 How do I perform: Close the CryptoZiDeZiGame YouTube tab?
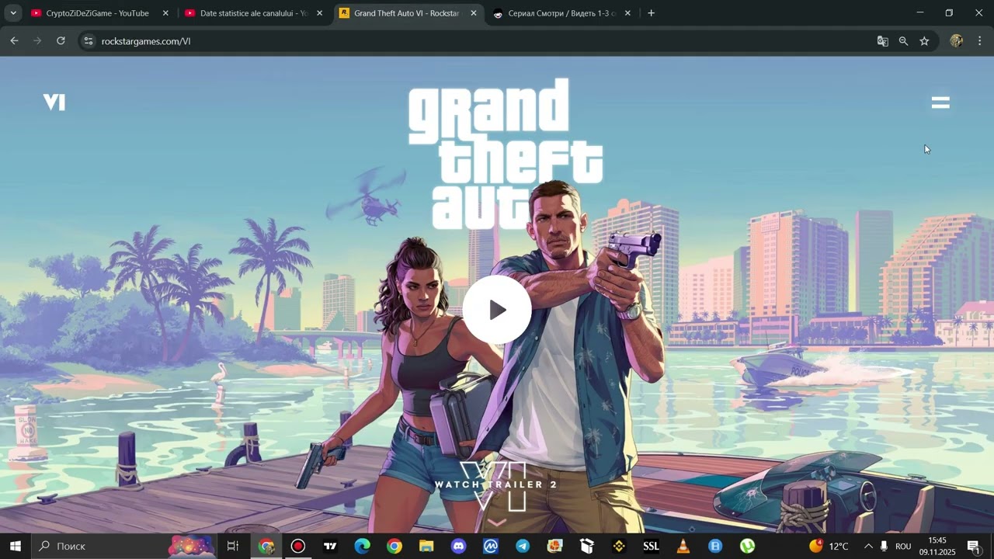click(165, 13)
